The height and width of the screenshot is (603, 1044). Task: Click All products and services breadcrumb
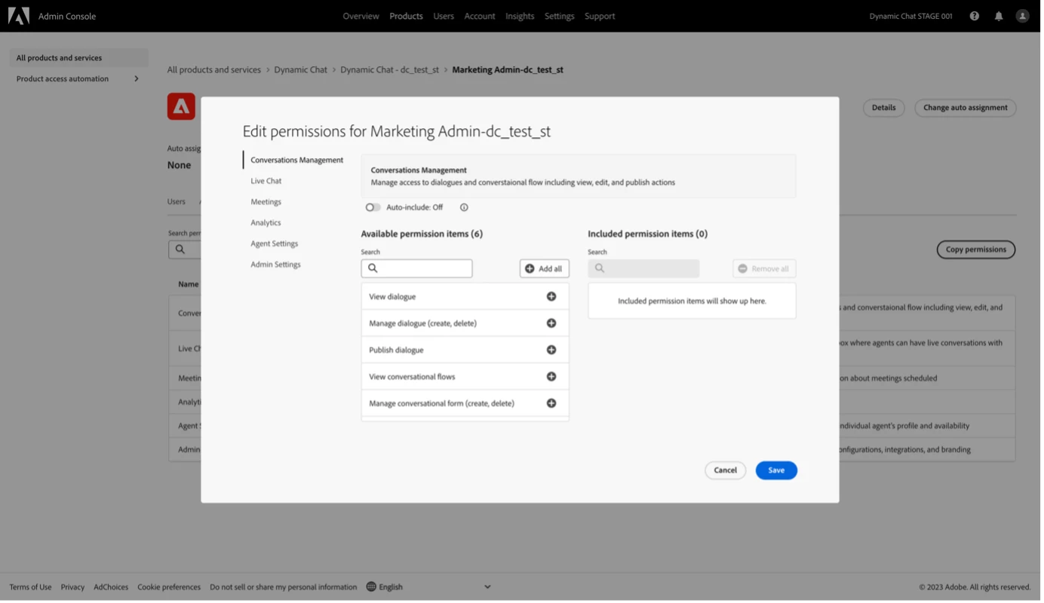tap(215, 70)
